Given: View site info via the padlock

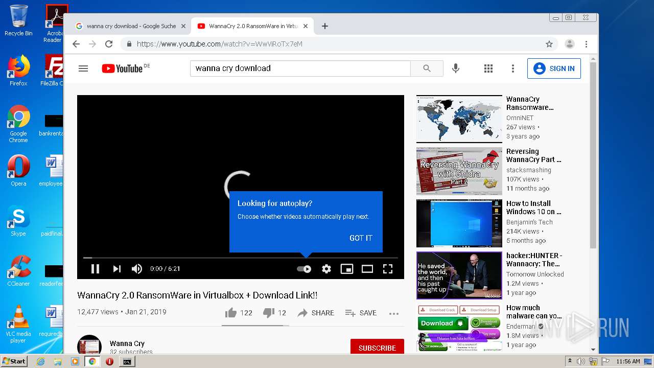Looking at the screenshot, I should coord(129,44).
